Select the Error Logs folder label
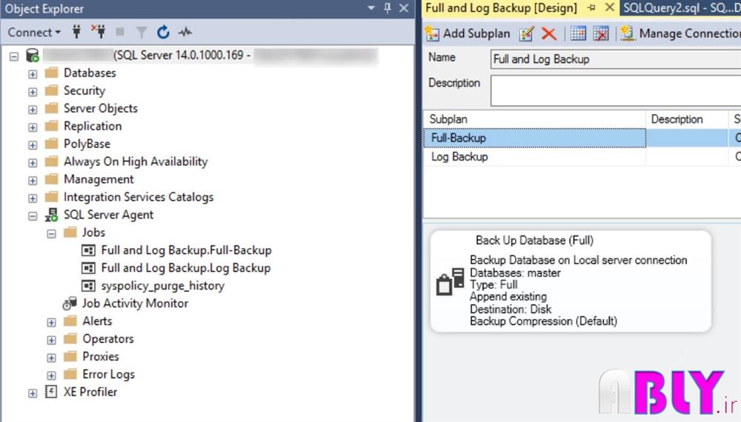741x422 pixels. (x=108, y=375)
